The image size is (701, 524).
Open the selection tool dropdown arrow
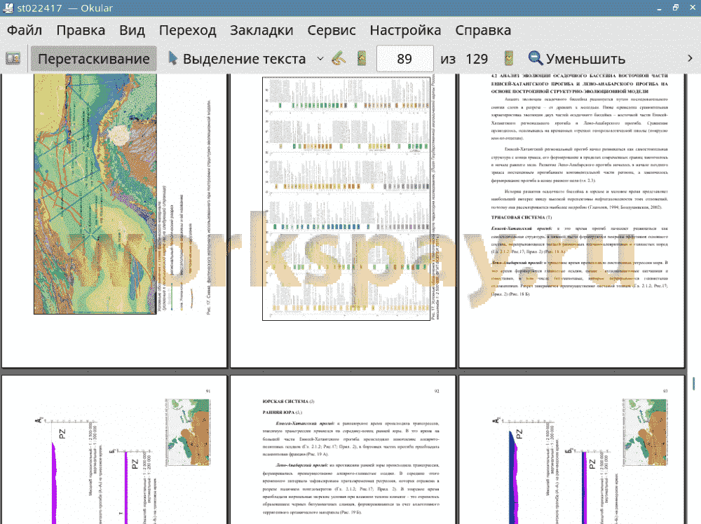coord(320,59)
